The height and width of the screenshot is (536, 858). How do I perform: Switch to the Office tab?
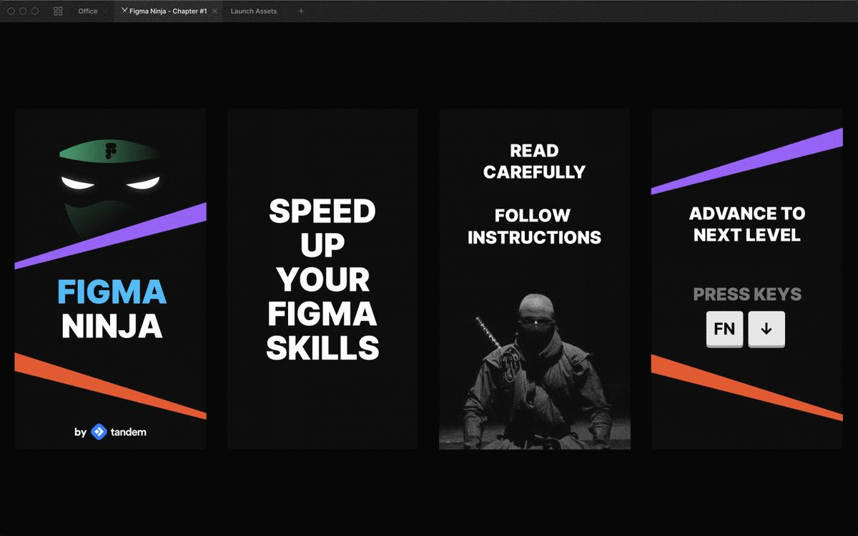point(88,11)
